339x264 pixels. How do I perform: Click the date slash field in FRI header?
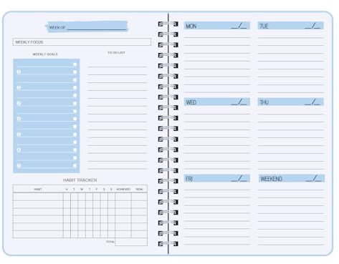tap(239, 178)
